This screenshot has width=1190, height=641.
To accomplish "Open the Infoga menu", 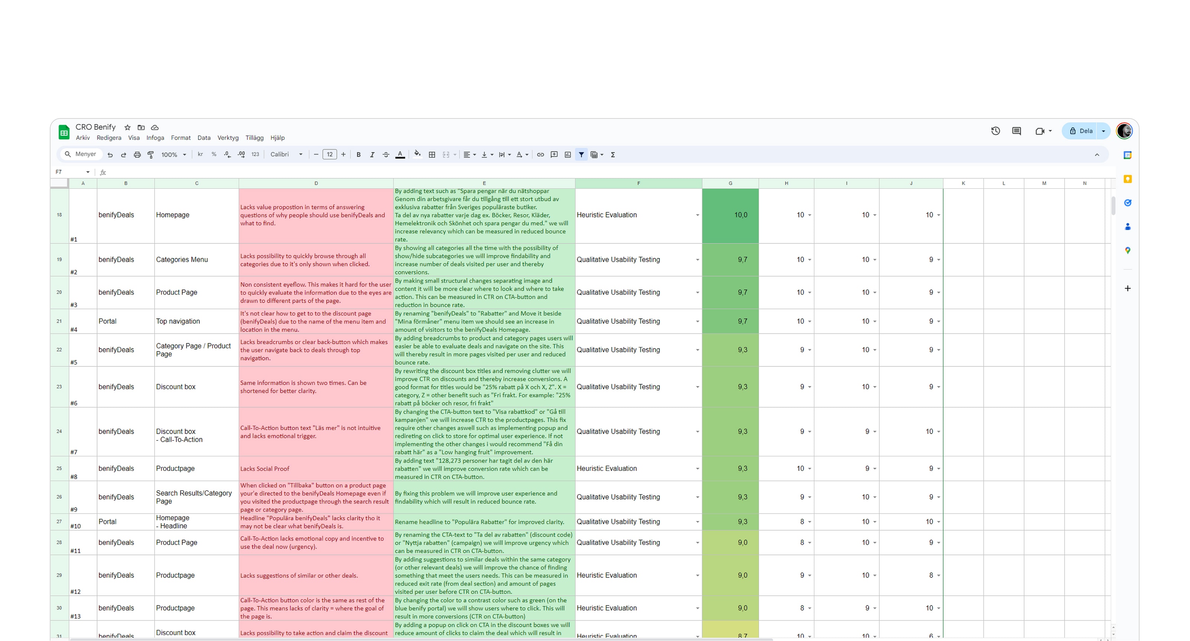I will (155, 137).
